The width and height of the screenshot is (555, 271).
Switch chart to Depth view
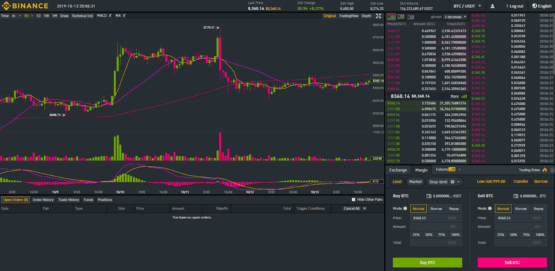point(366,16)
